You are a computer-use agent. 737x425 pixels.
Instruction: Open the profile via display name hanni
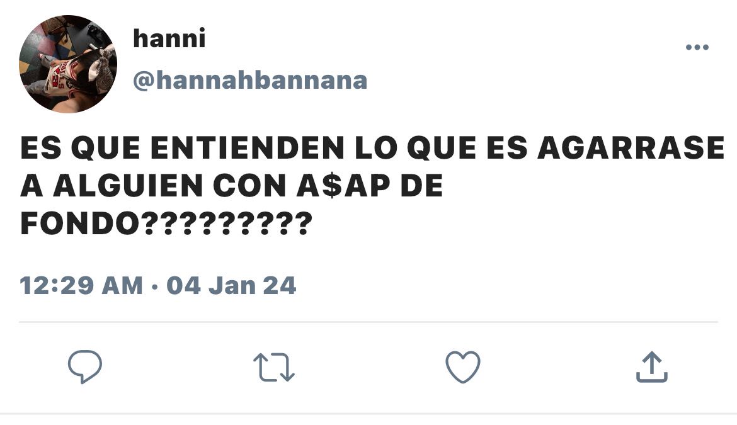(169, 38)
